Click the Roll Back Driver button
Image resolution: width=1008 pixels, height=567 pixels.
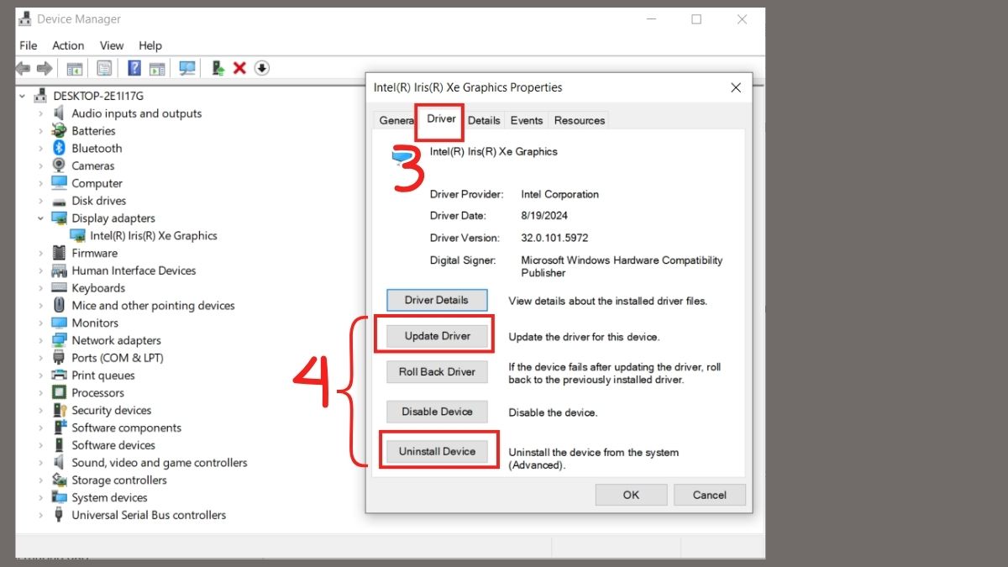point(437,371)
